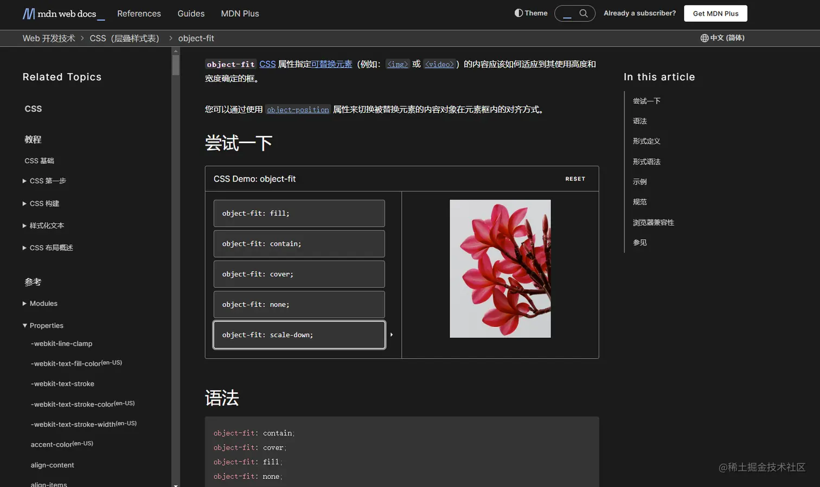Open the CSS sidebar heading link

point(33,109)
